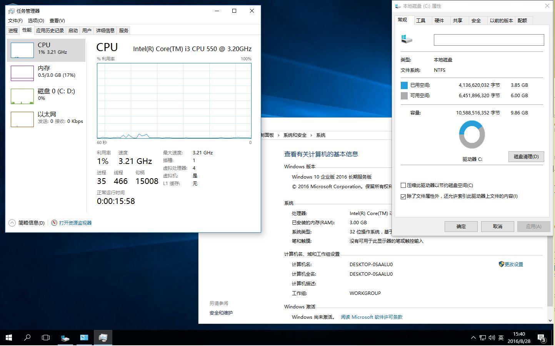Switch to the 启动 tab
The width and height of the screenshot is (555, 346).
73,31
